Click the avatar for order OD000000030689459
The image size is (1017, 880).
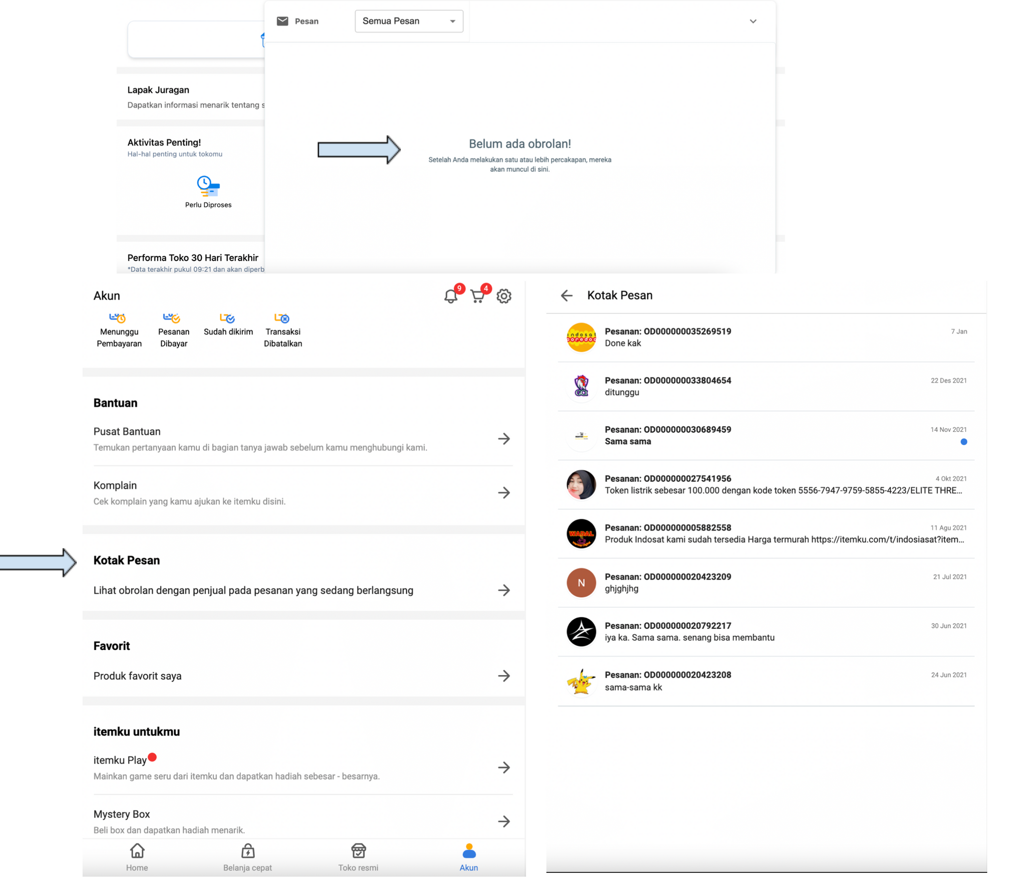[x=581, y=435]
